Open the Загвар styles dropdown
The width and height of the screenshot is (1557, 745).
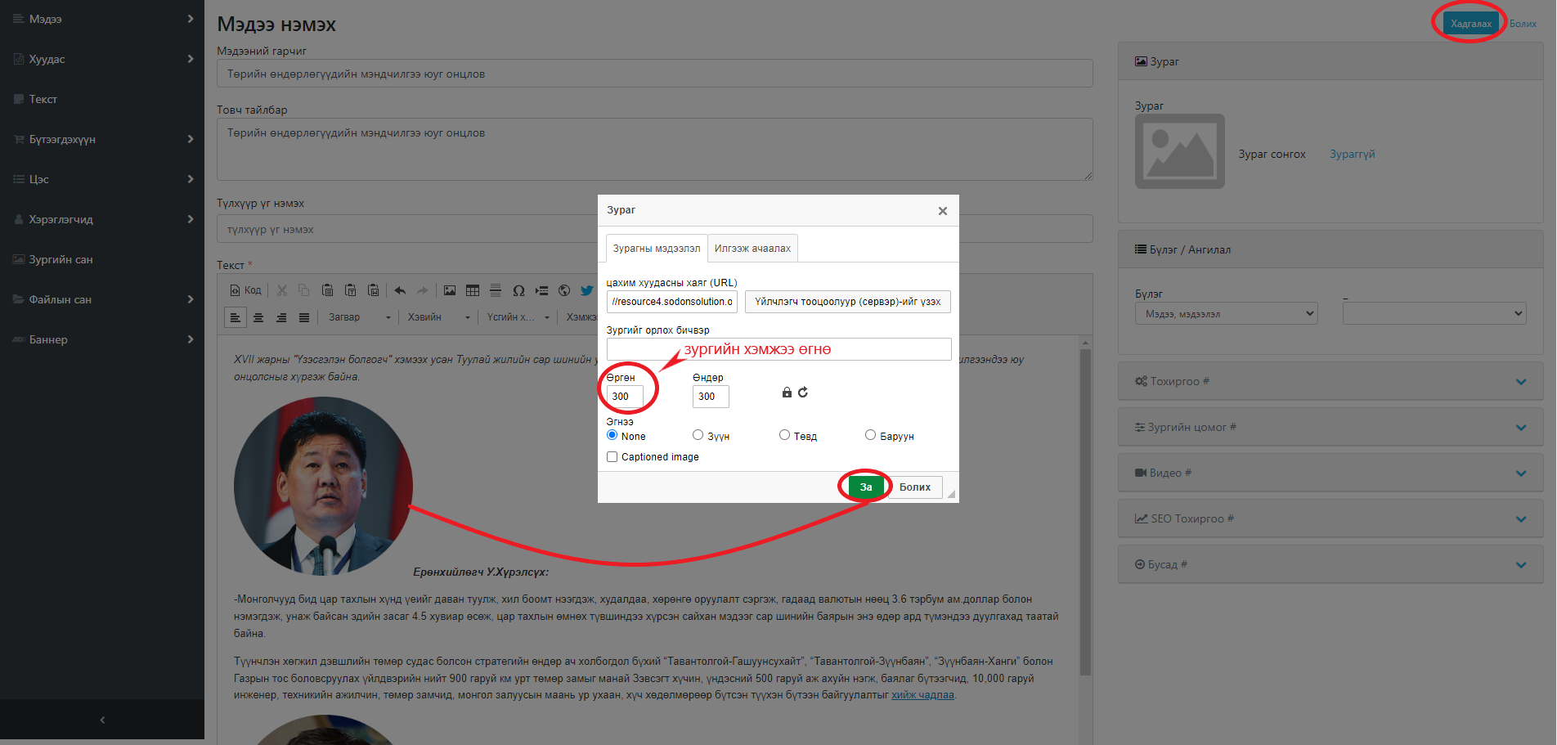tap(359, 317)
